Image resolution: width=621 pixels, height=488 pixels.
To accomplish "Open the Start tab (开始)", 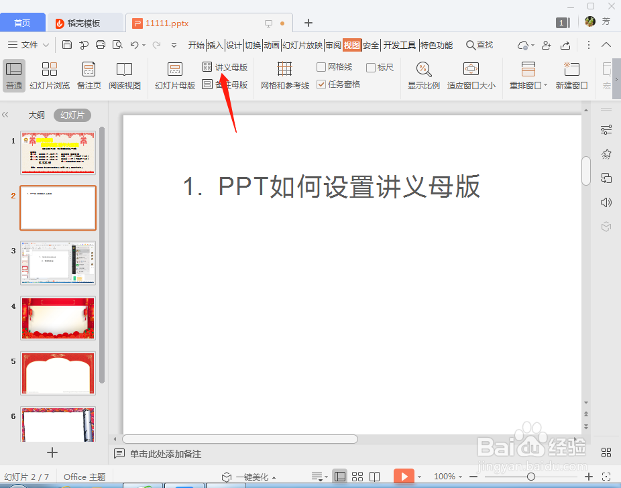I will tap(196, 45).
